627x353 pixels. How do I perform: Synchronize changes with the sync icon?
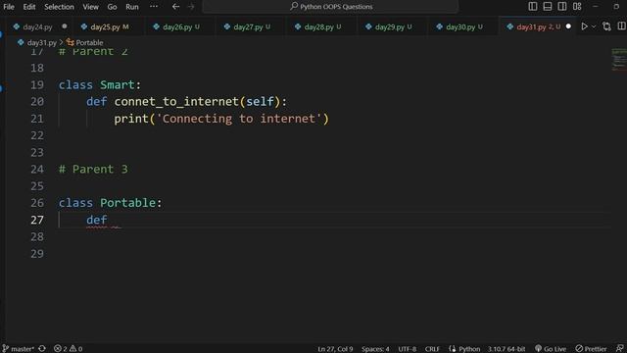(42, 349)
